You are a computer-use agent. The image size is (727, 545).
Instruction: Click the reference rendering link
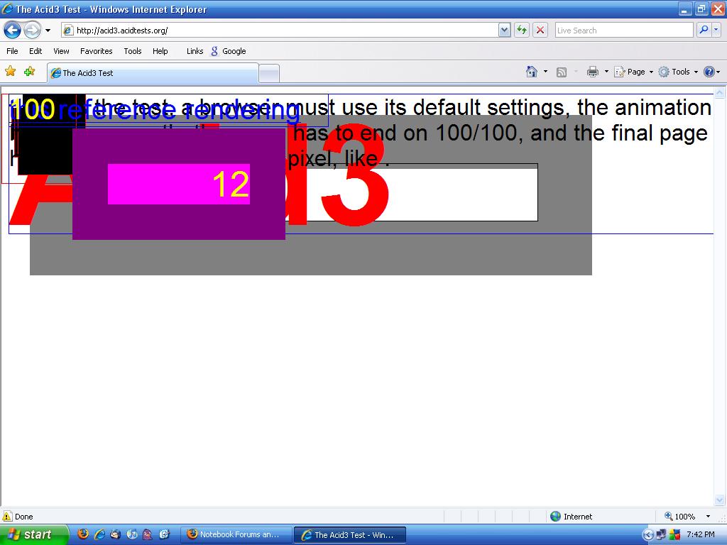tap(180, 111)
